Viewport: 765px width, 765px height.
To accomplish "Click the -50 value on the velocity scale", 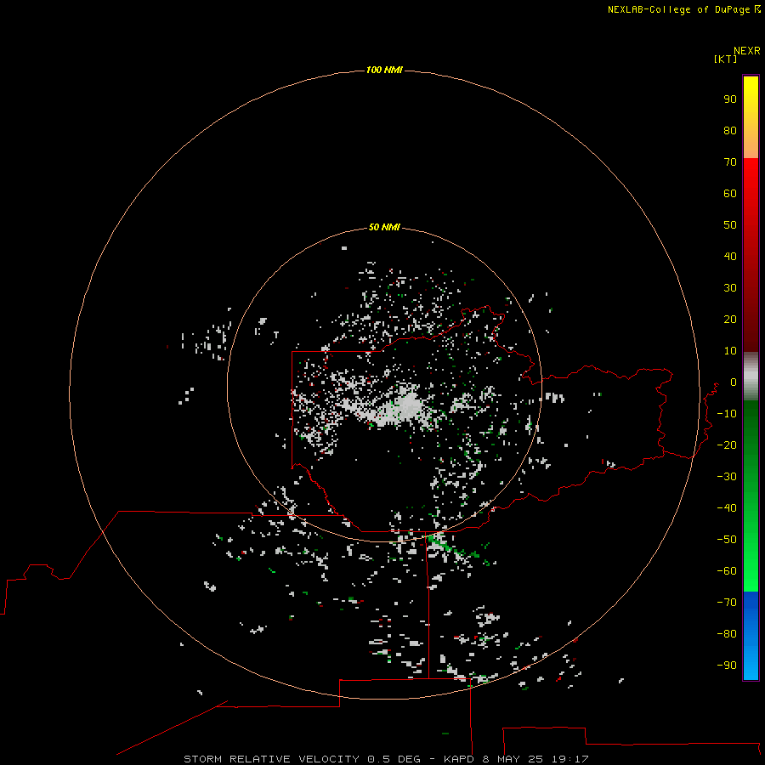I will point(727,540).
